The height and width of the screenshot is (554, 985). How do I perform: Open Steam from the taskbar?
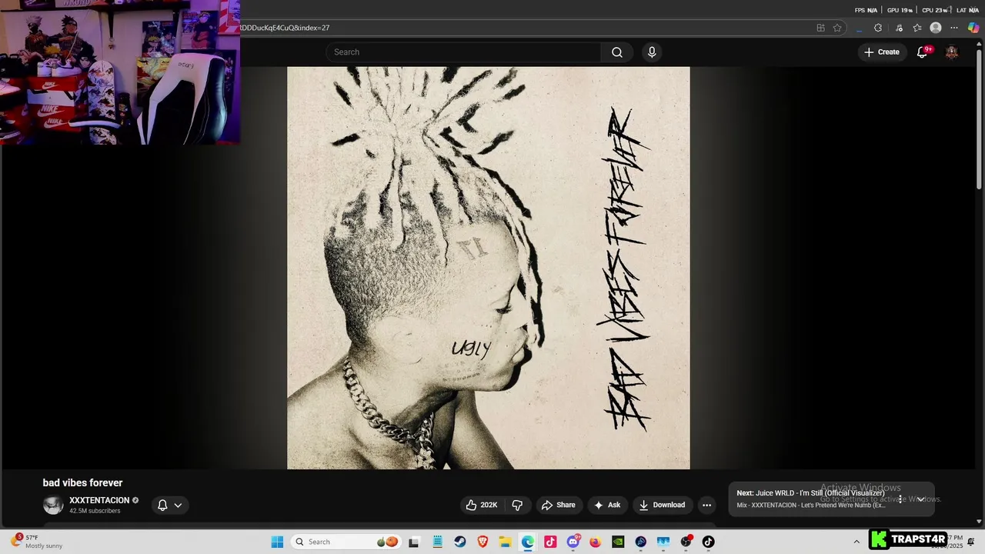coord(459,542)
